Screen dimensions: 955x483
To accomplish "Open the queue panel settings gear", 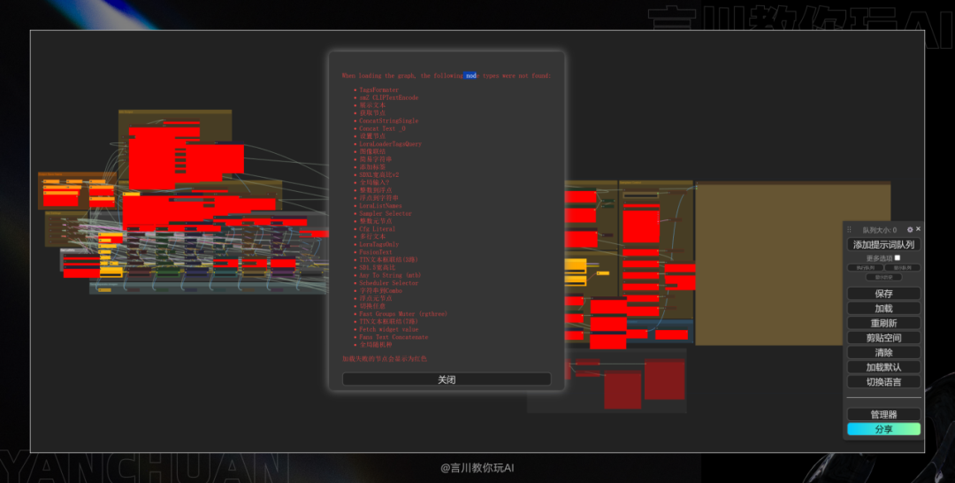I will point(910,230).
